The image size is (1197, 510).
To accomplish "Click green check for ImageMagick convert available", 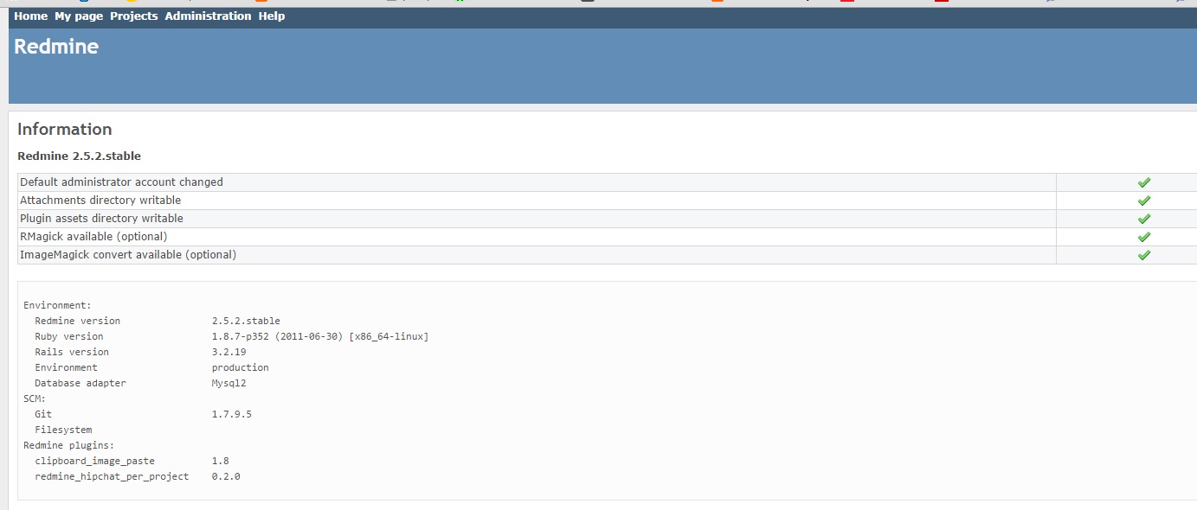I will (x=1143, y=255).
